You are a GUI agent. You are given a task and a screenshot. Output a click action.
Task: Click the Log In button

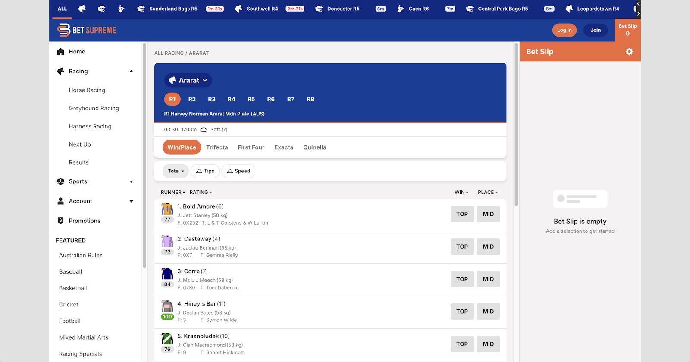(564, 30)
